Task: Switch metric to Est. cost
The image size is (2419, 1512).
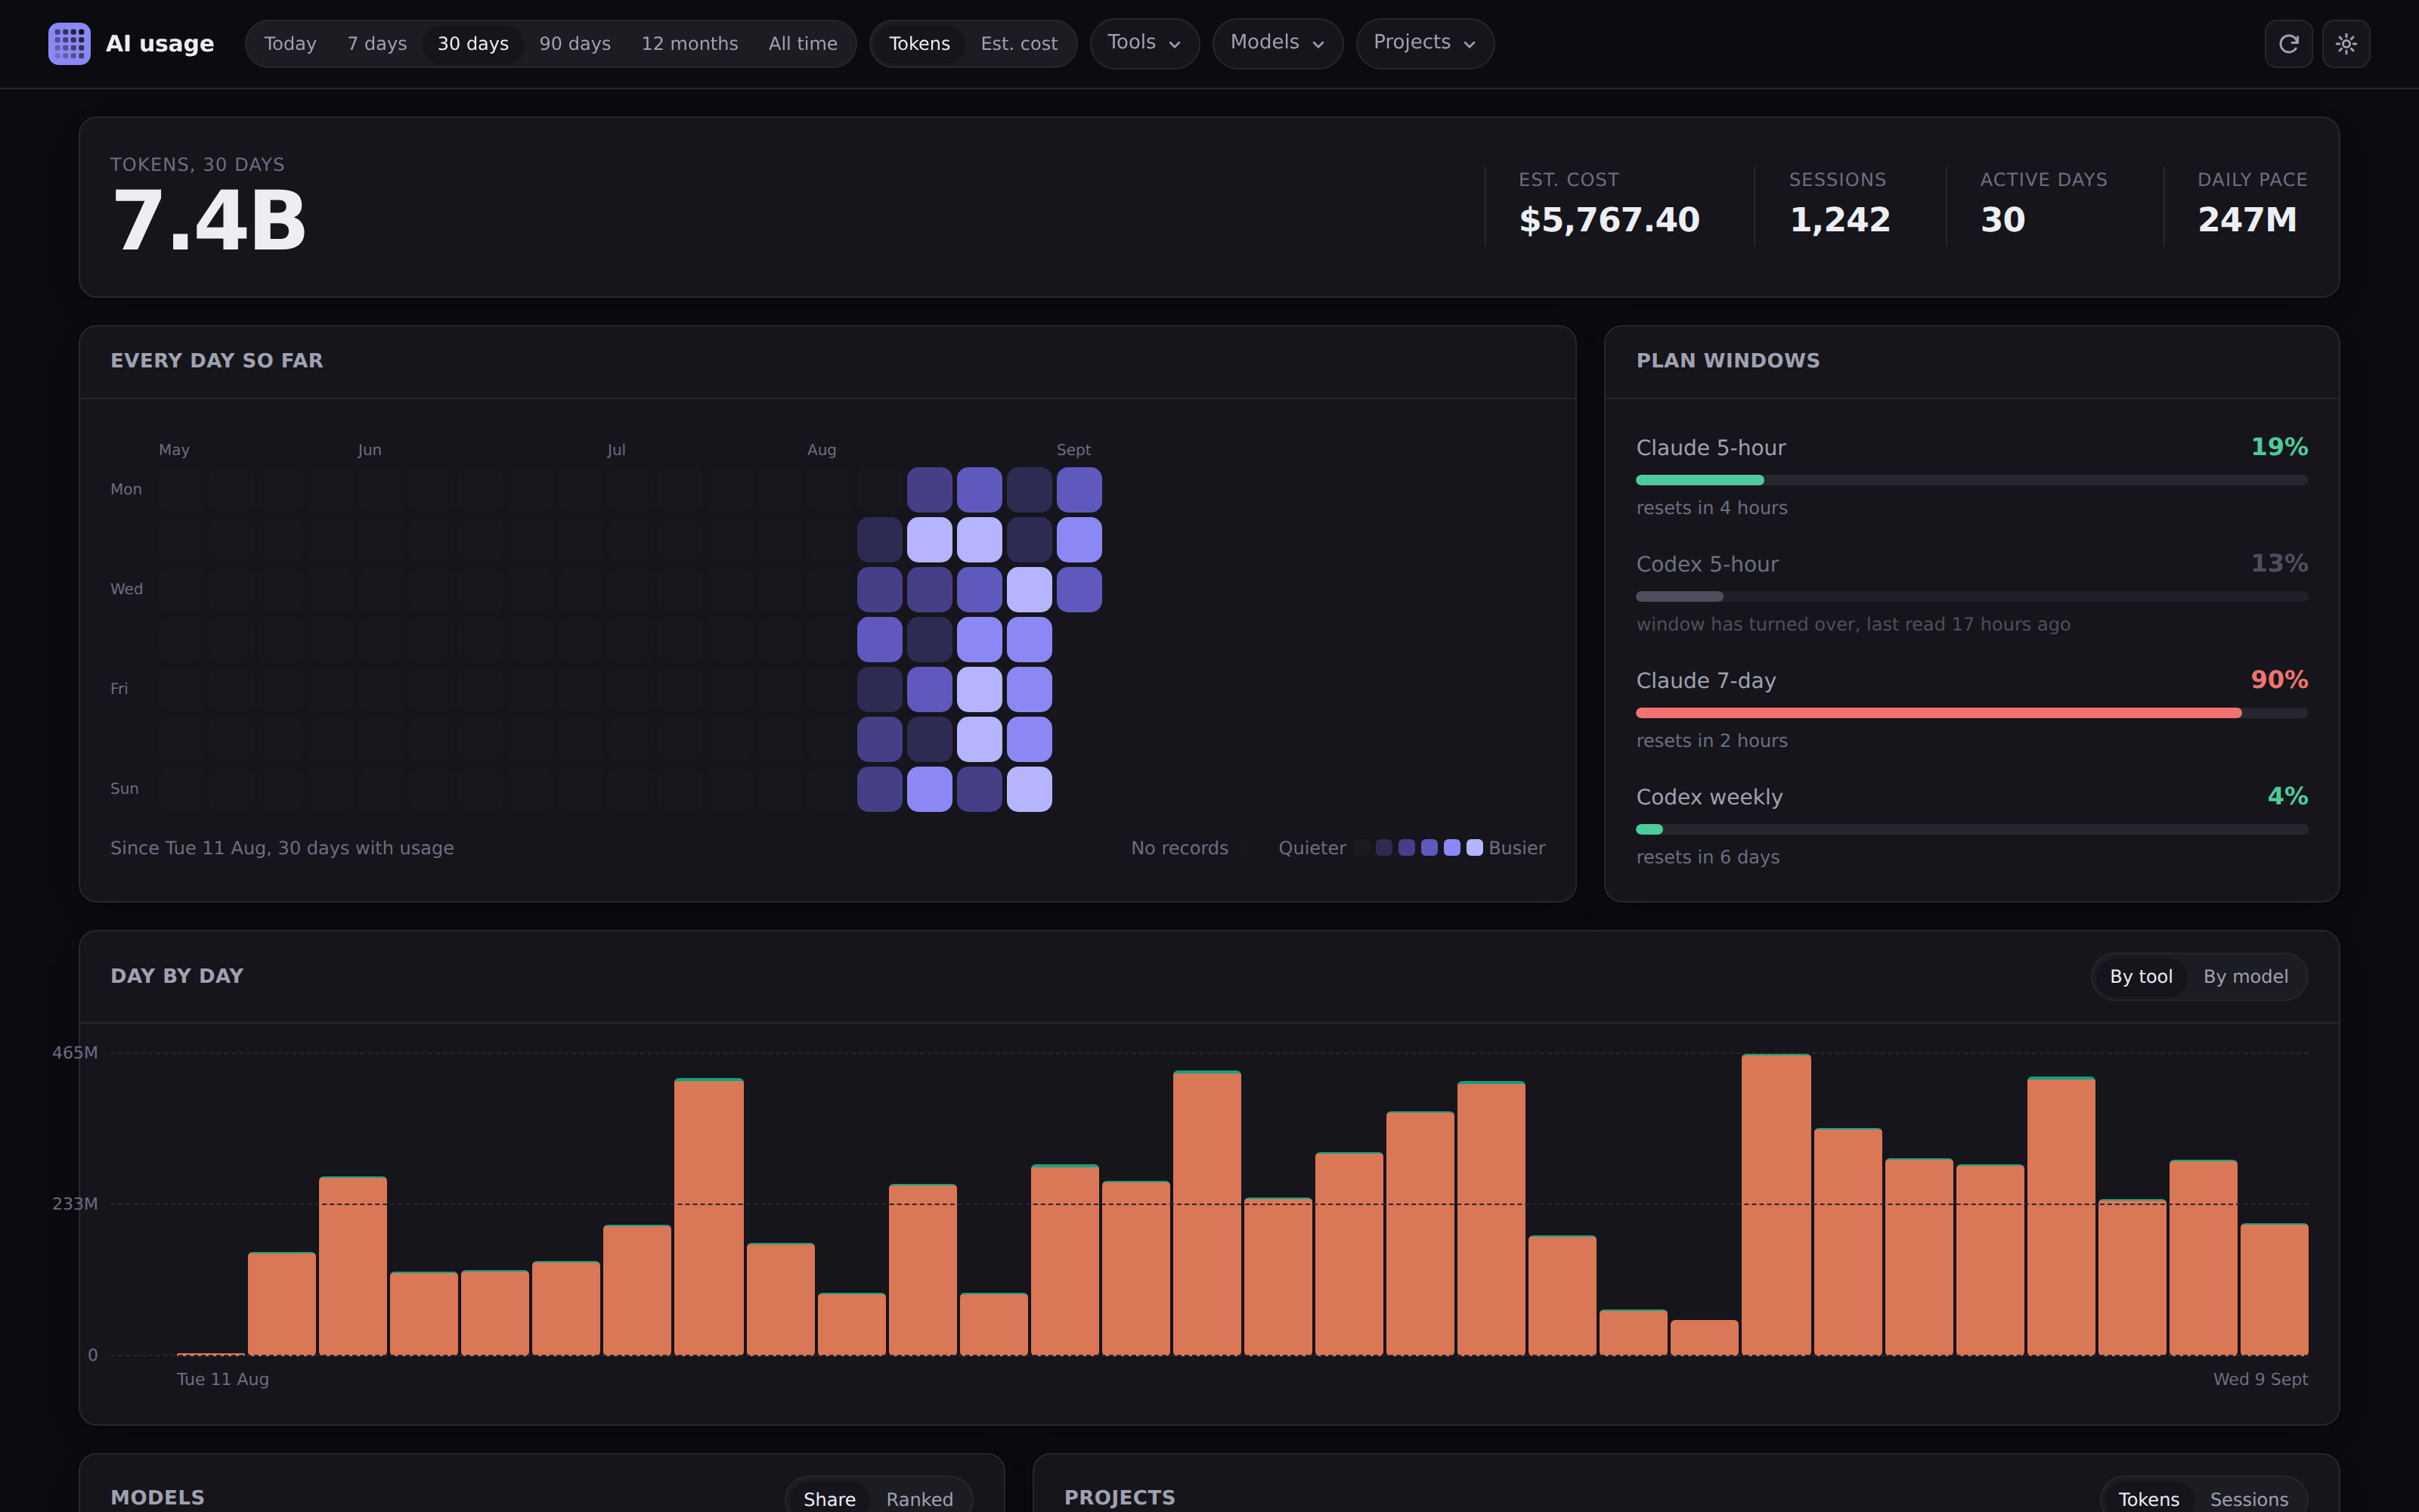Action: [x=1018, y=44]
